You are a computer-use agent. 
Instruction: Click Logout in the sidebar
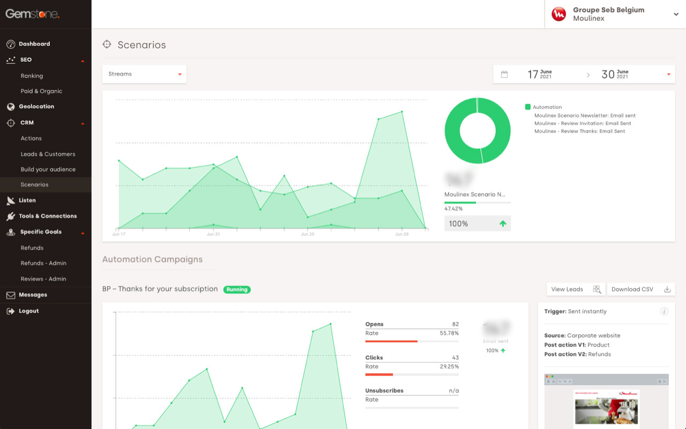[29, 311]
